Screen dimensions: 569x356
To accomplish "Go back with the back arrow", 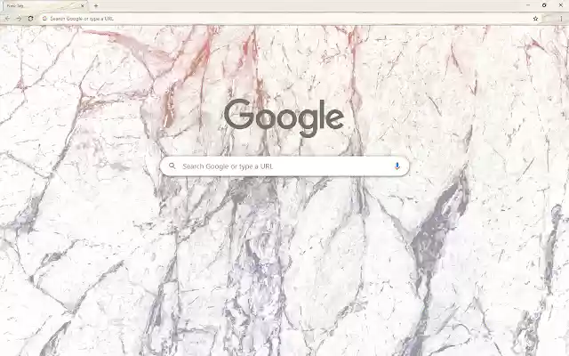I will coord(7,18).
